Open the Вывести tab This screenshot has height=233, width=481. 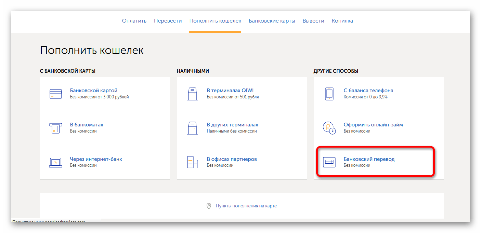click(313, 21)
